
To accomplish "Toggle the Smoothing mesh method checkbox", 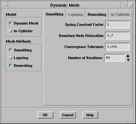I will [x=11, y=50].
